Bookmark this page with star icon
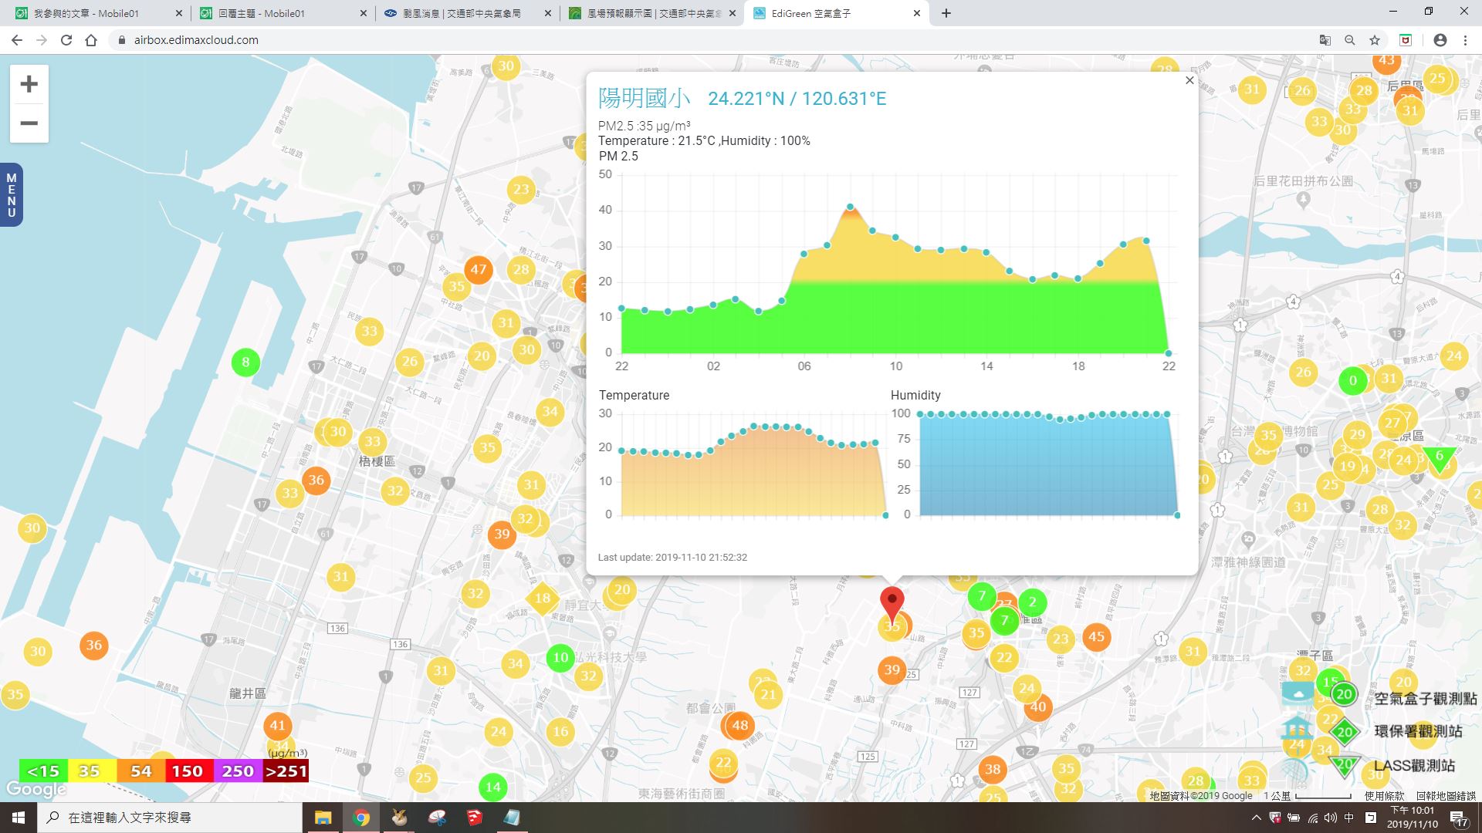The image size is (1482, 833). [x=1375, y=40]
